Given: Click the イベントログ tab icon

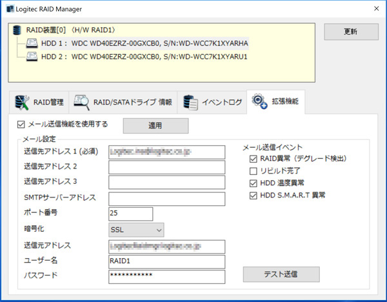Looking at the screenshot, I should tap(190, 102).
